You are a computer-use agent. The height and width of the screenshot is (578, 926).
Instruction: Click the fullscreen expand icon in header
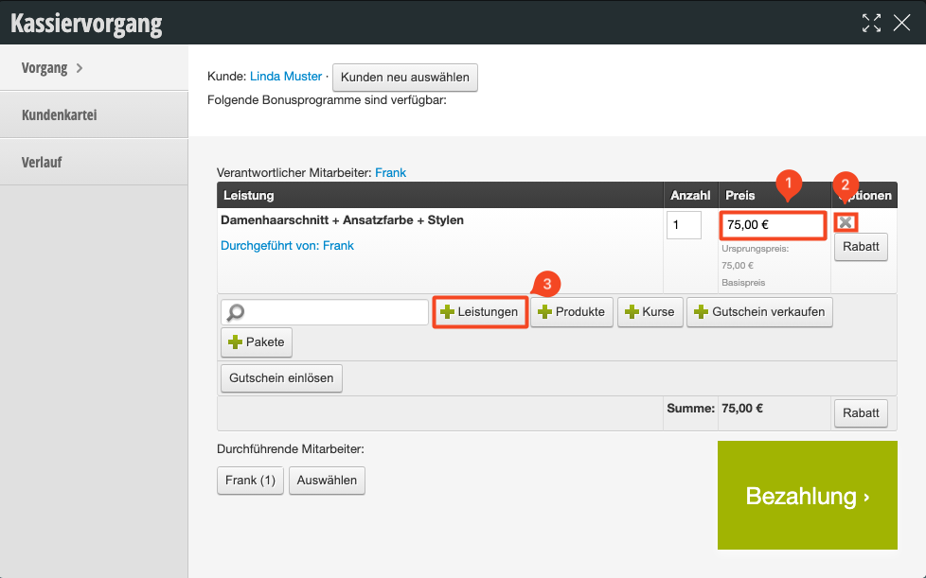click(x=871, y=24)
